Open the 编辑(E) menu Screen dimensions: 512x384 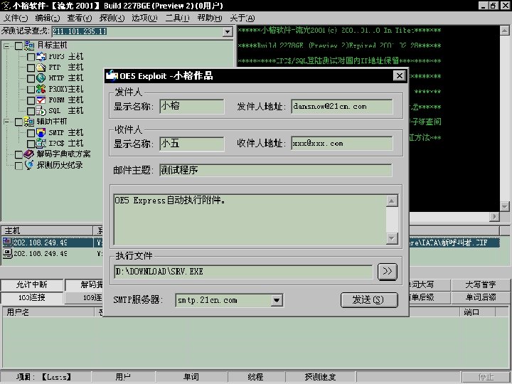(48, 18)
